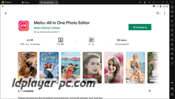Open LDPlayer account profile icon
The height and width of the screenshot is (99, 175).
pyautogui.click(x=145, y=2)
